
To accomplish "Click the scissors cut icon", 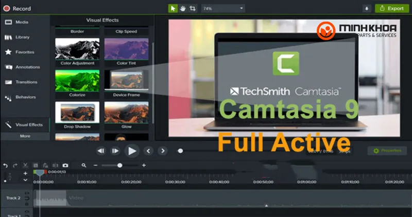I will coord(25,166).
